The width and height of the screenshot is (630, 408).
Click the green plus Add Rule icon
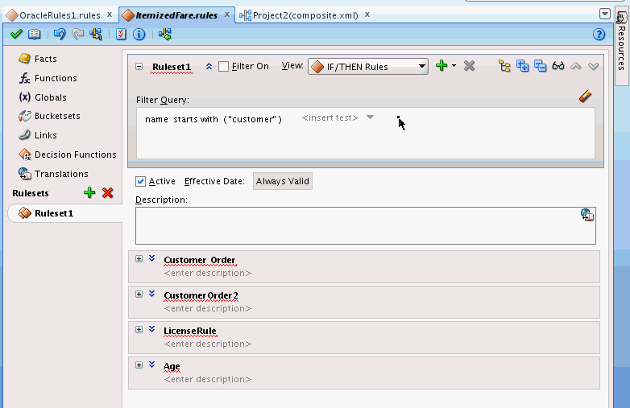click(x=441, y=66)
